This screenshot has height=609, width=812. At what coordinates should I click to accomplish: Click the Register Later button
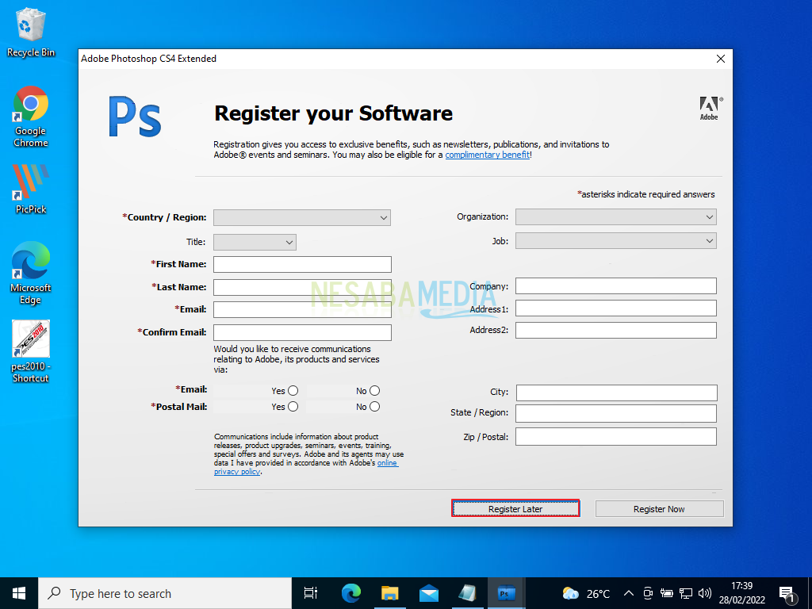pos(515,509)
